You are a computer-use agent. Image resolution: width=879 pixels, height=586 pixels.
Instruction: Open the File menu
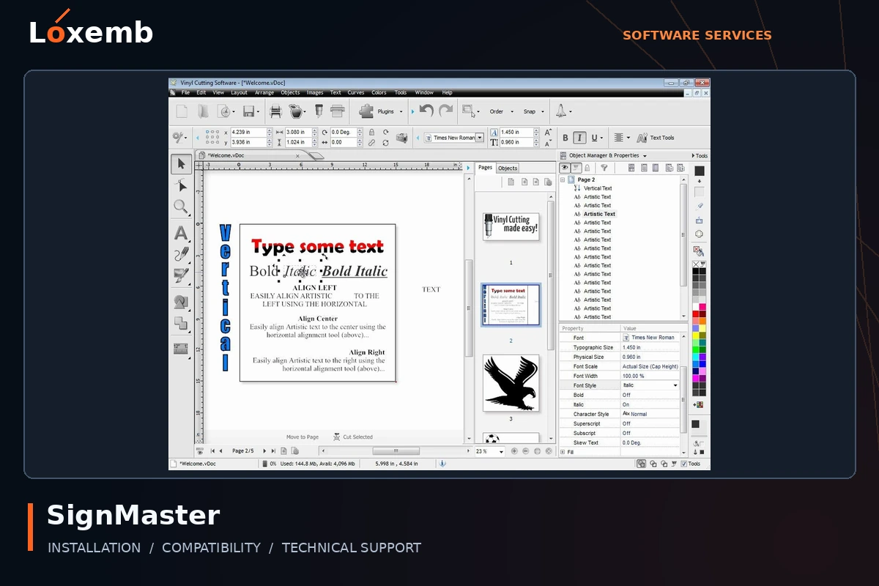click(185, 92)
